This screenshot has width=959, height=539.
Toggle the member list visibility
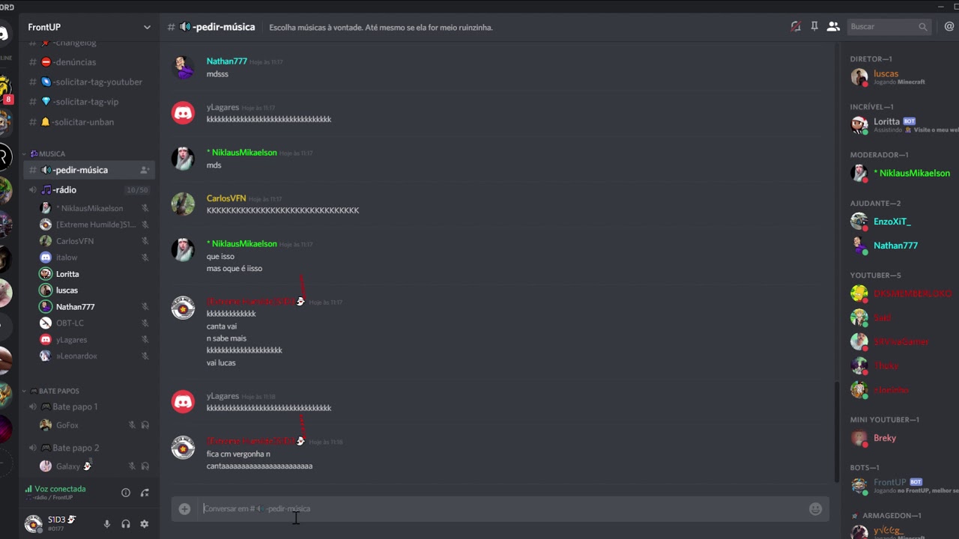click(833, 27)
